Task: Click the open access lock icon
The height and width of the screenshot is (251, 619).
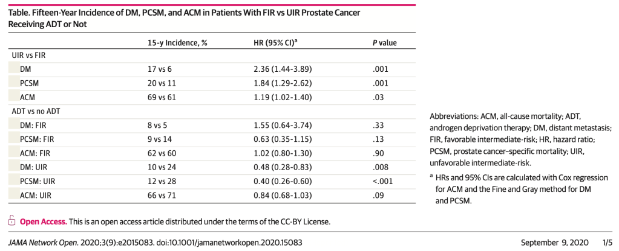Action: pyautogui.click(x=11, y=221)
